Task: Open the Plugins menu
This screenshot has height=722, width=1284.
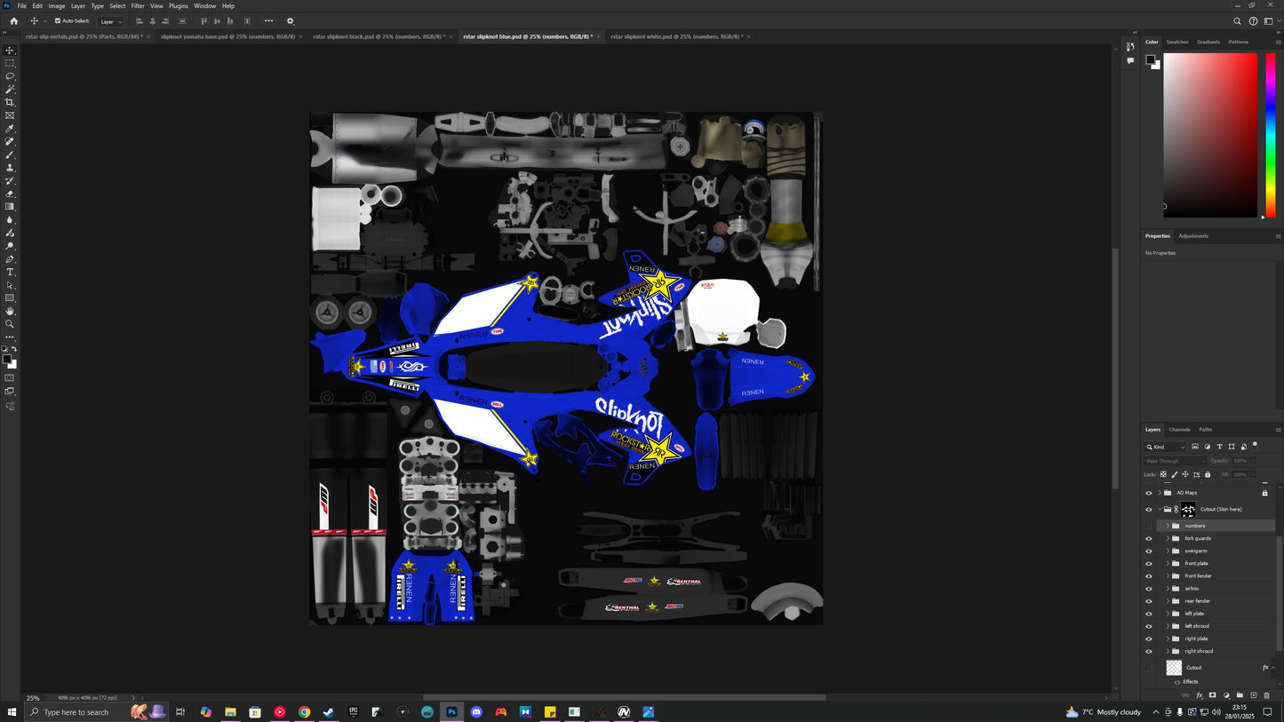Action: [x=179, y=5]
